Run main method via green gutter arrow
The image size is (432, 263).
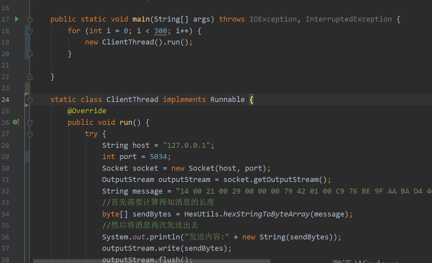[17, 19]
